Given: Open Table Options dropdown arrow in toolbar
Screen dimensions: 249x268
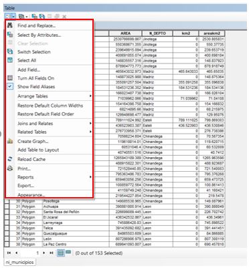Looking at the screenshot, I should [x=13, y=16].
